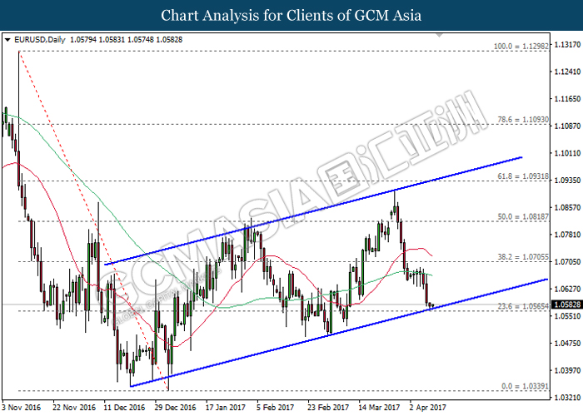Click price axis value 1.10110
This screenshot has height=416, width=583.
(x=567, y=153)
